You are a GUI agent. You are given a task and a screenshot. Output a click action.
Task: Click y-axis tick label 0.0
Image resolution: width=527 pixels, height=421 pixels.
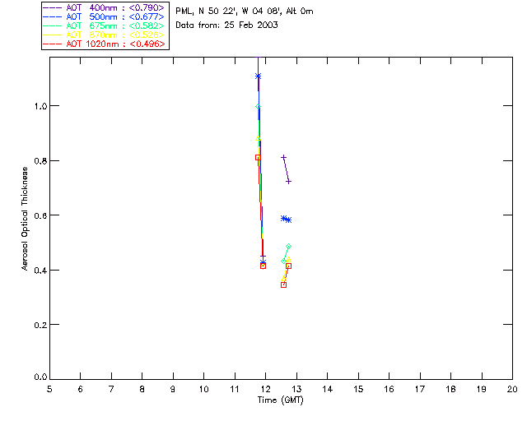pos(40,377)
